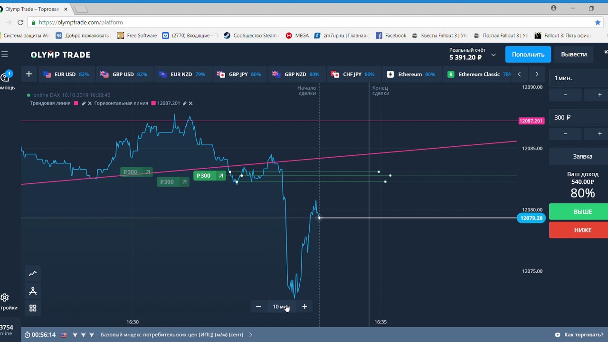Open the Free Software bookmark

pos(137,36)
